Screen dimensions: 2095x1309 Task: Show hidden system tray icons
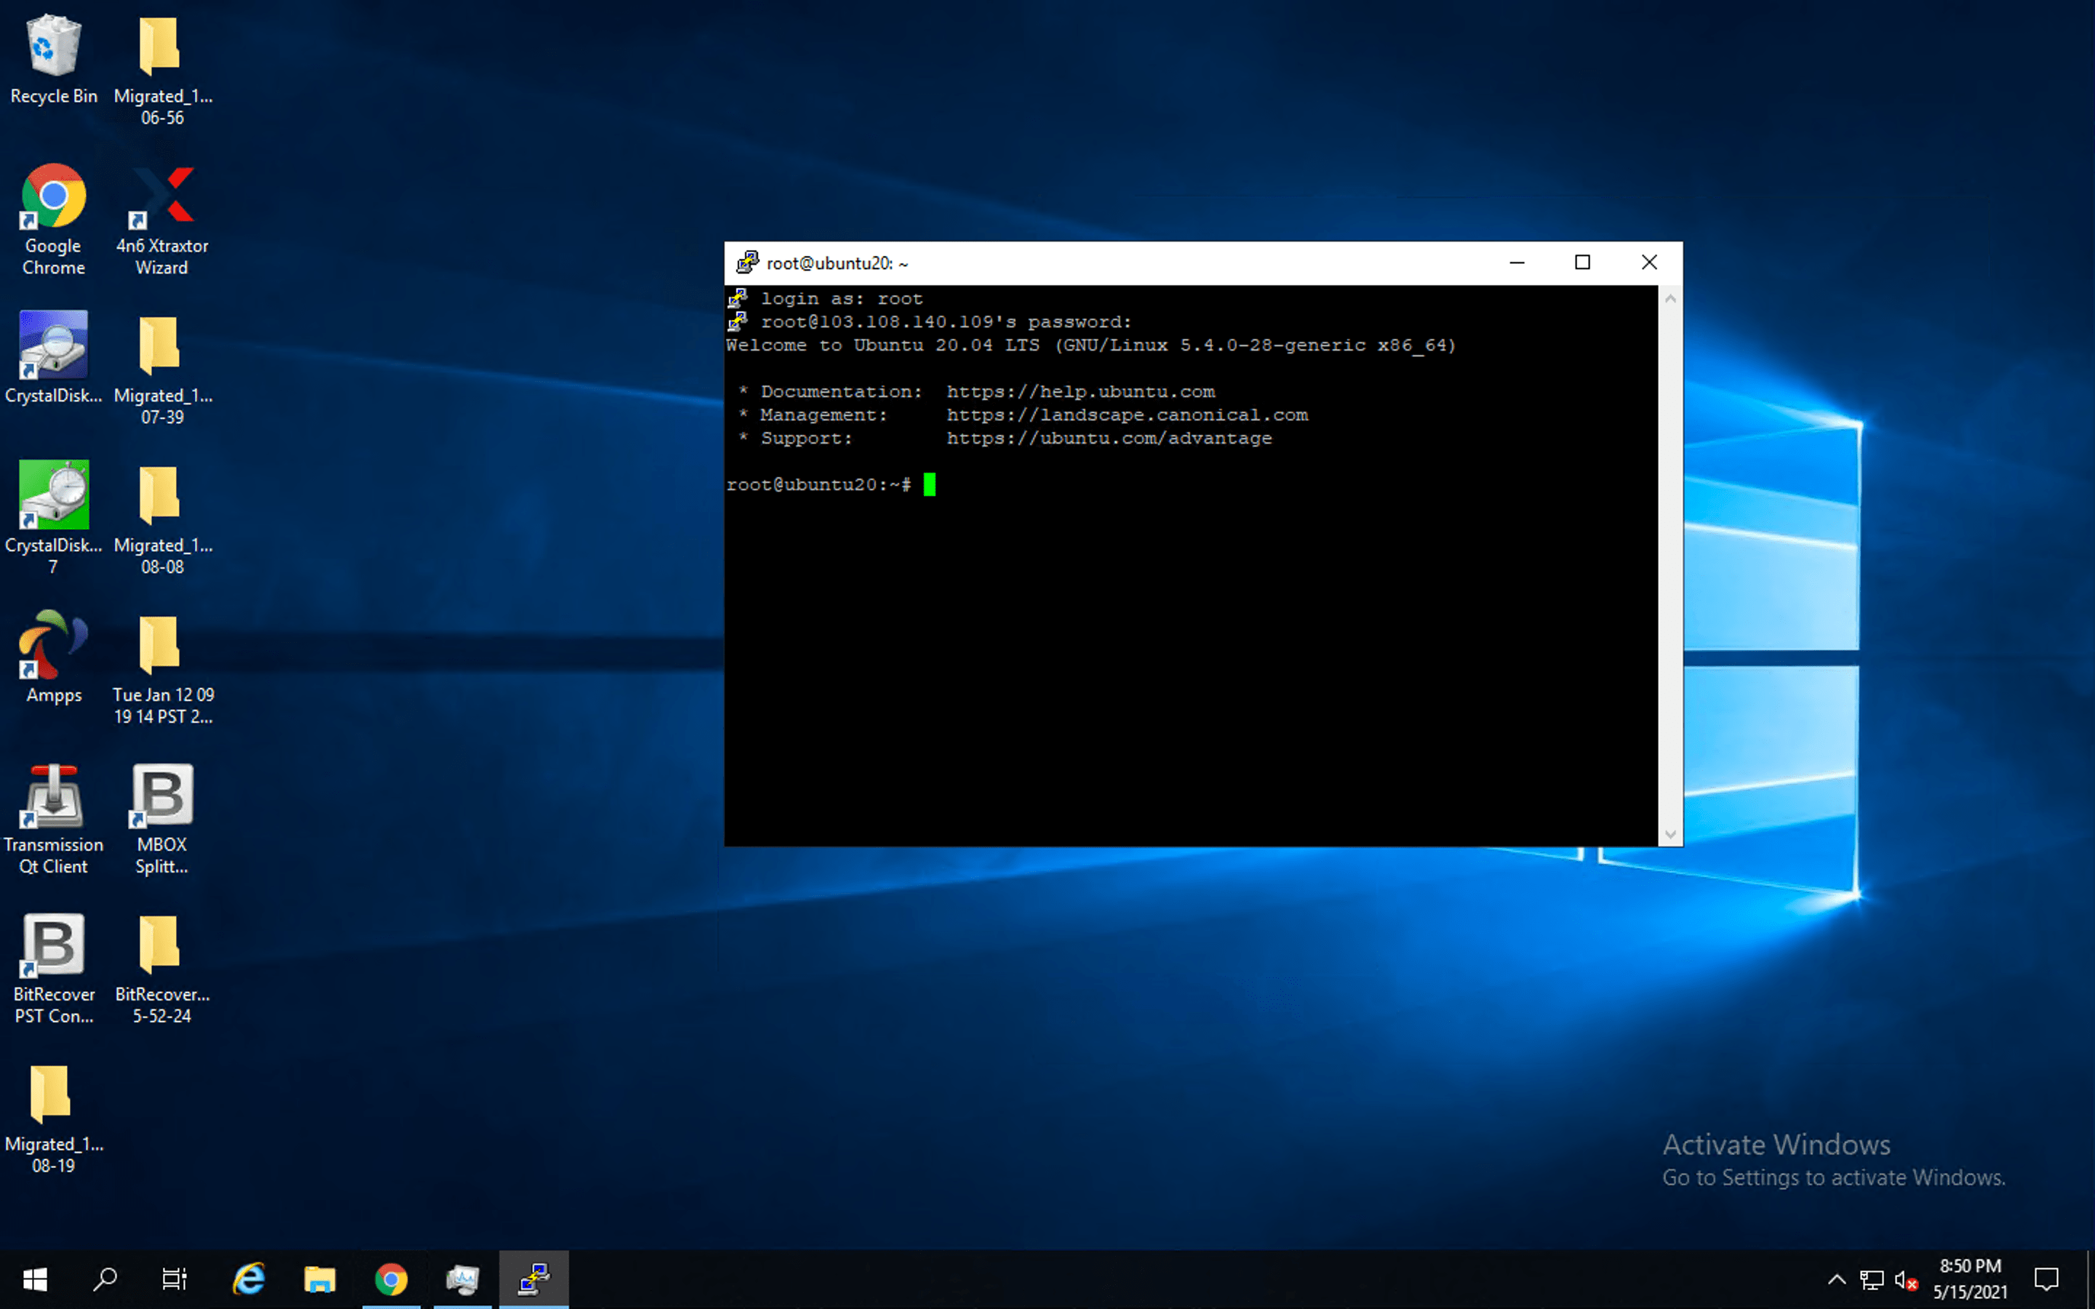(x=1836, y=1280)
